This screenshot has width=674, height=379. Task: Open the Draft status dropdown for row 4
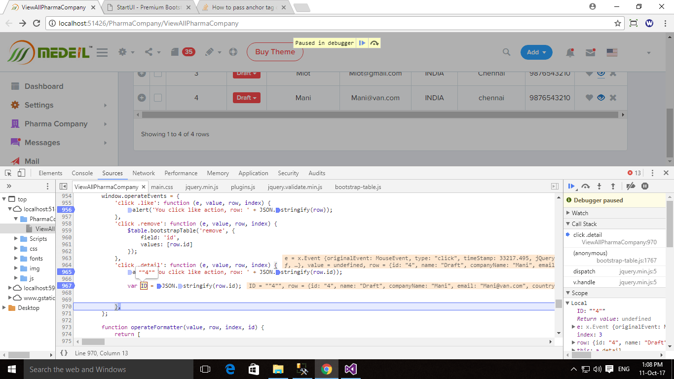click(246, 97)
